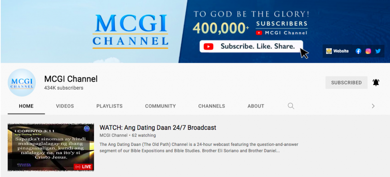The width and height of the screenshot is (390, 177).
Task: Click the MCGI Channel avatar
Action: coord(22,82)
